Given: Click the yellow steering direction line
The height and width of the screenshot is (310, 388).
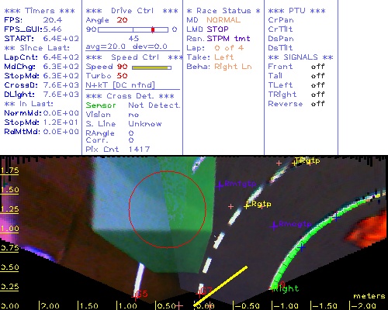Looking at the screenshot, I should (220, 286).
